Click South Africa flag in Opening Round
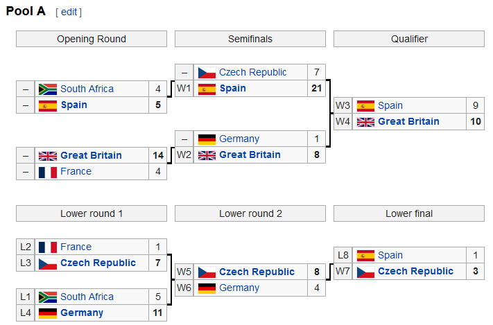Viewport: 493px width, 325px height. click(47, 89)
